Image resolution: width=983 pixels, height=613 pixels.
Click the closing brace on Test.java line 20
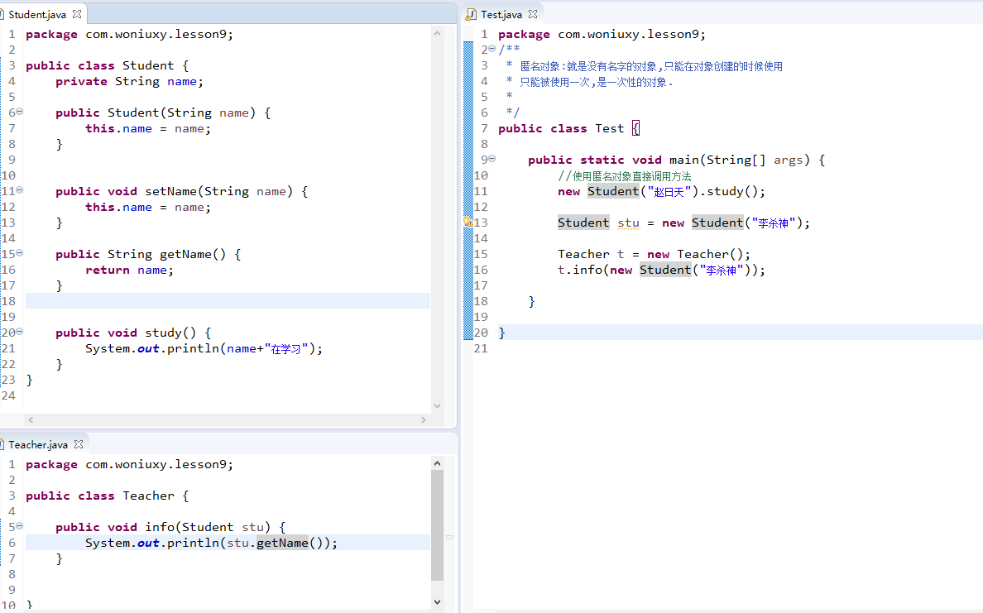501,333
